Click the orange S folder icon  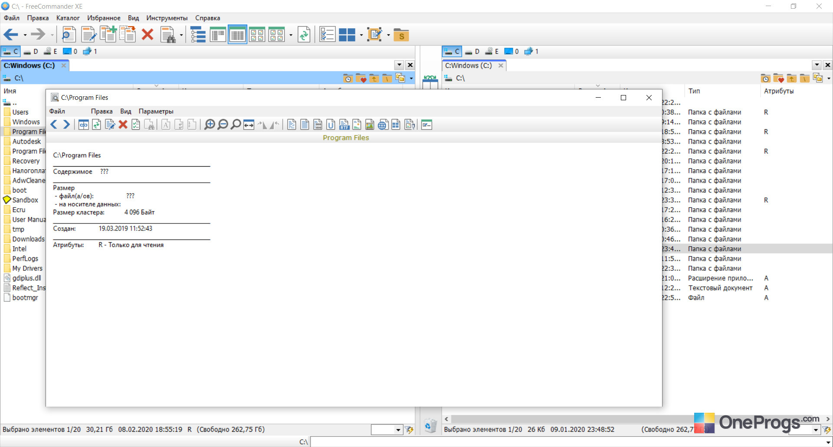pyautogui.click(x=401, y=35)
